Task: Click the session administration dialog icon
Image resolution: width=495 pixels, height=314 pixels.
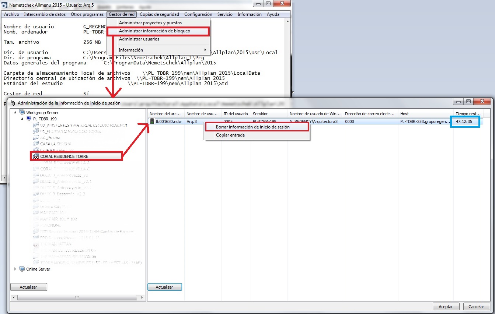Action: pos(13,103)
